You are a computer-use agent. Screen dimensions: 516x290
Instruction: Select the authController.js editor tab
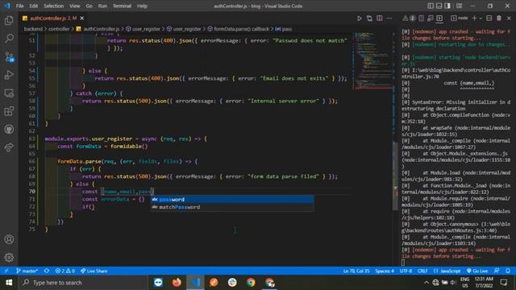point(52,18)
